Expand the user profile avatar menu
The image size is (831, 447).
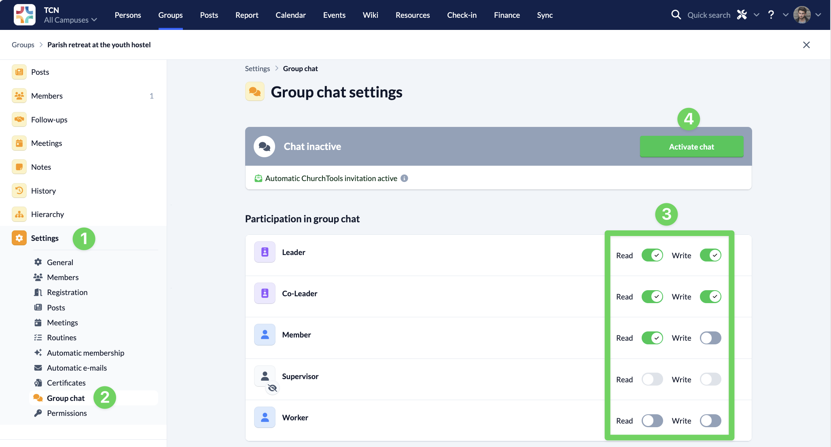pyautogui.click(x=803, y=15)
